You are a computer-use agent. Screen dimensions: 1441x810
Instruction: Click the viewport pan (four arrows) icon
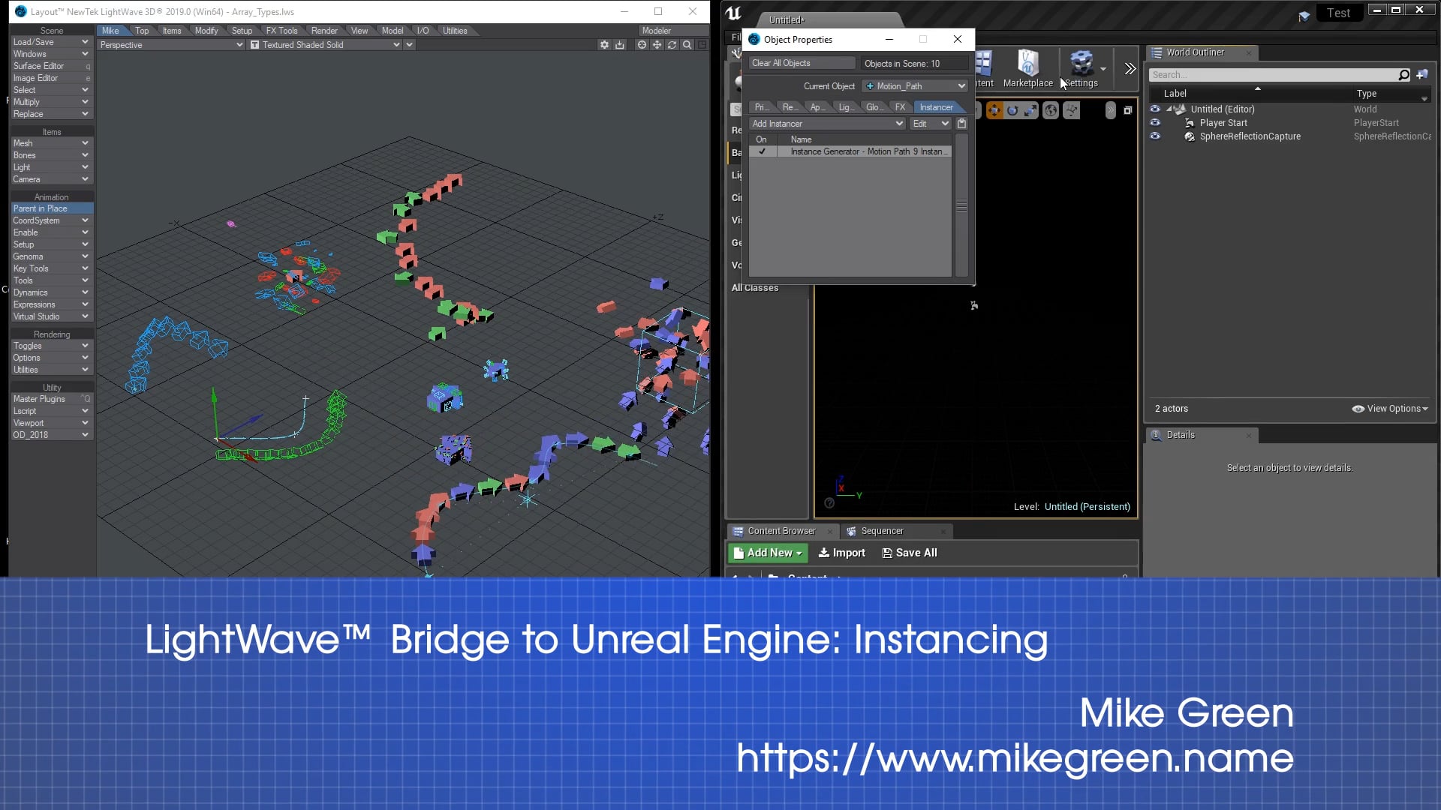[x=657, y=45]
